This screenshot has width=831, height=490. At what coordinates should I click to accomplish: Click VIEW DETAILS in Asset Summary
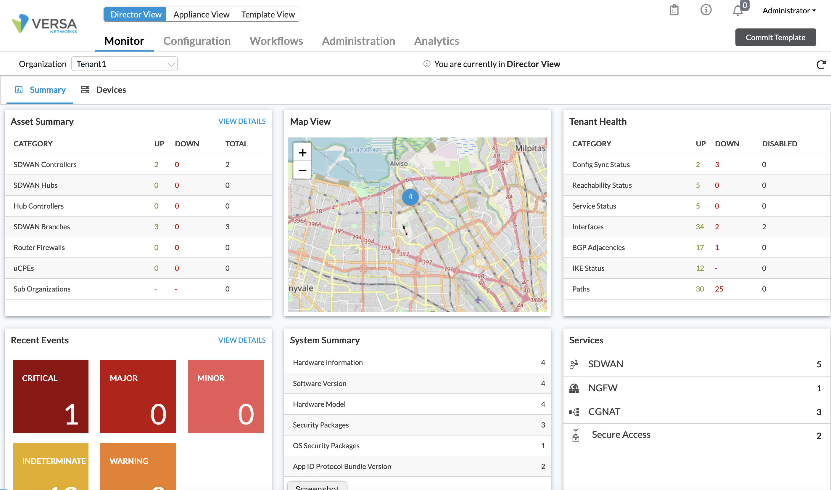coord(242,121)
